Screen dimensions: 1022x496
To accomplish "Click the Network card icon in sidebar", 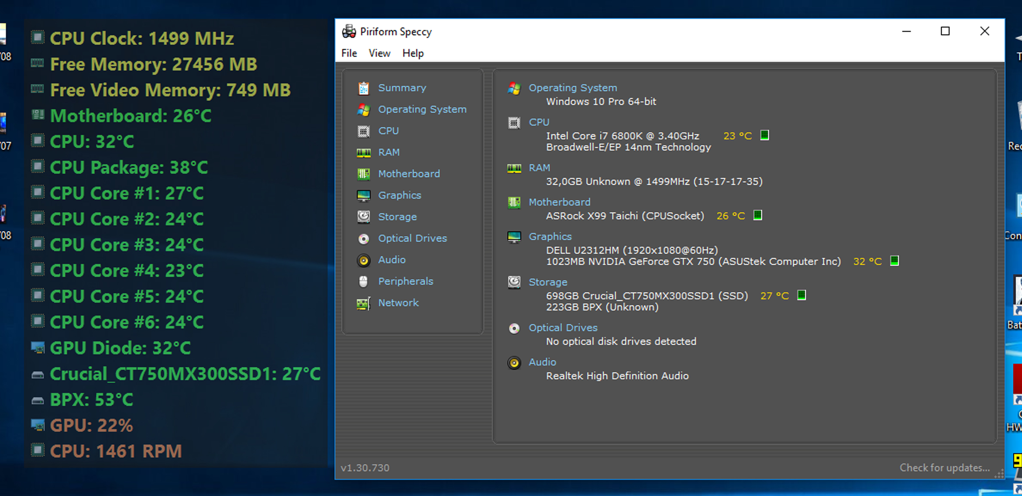I will 363,303.
